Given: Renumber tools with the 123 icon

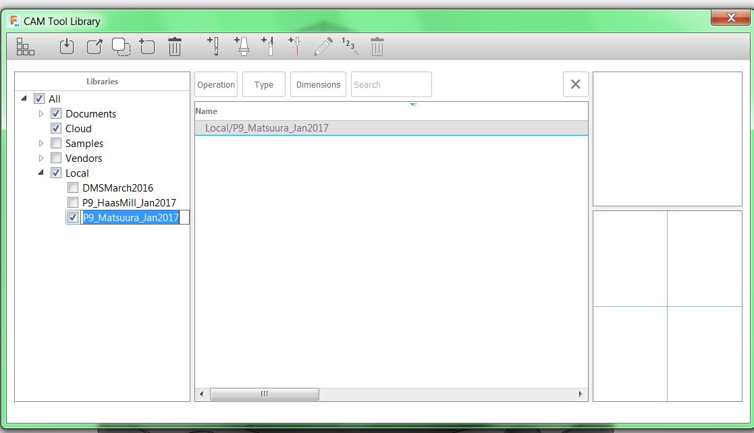Looking at the screenshot, I should point(350,46).
